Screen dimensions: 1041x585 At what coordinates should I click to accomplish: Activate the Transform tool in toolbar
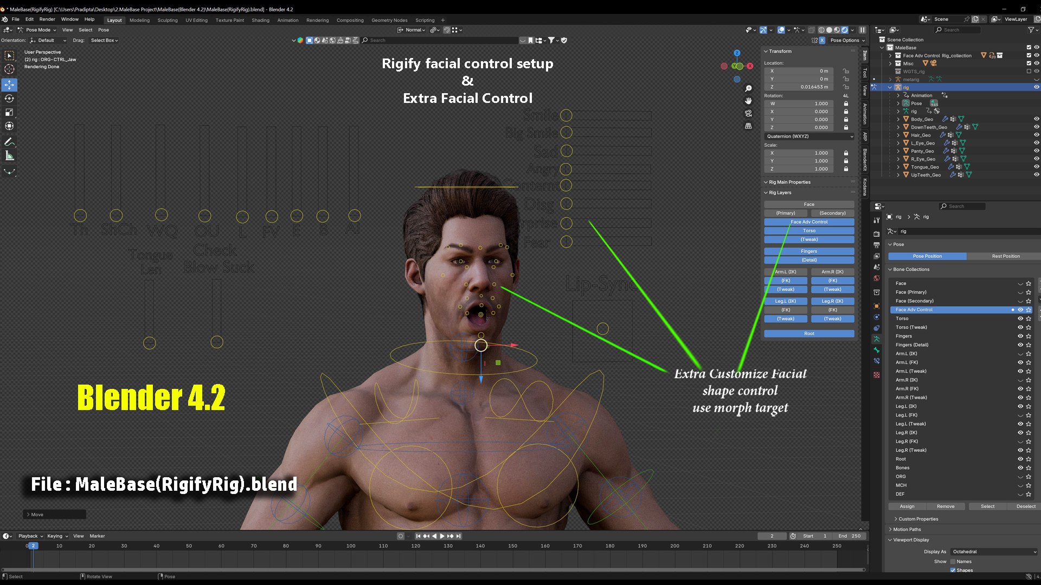coord(9,126)
